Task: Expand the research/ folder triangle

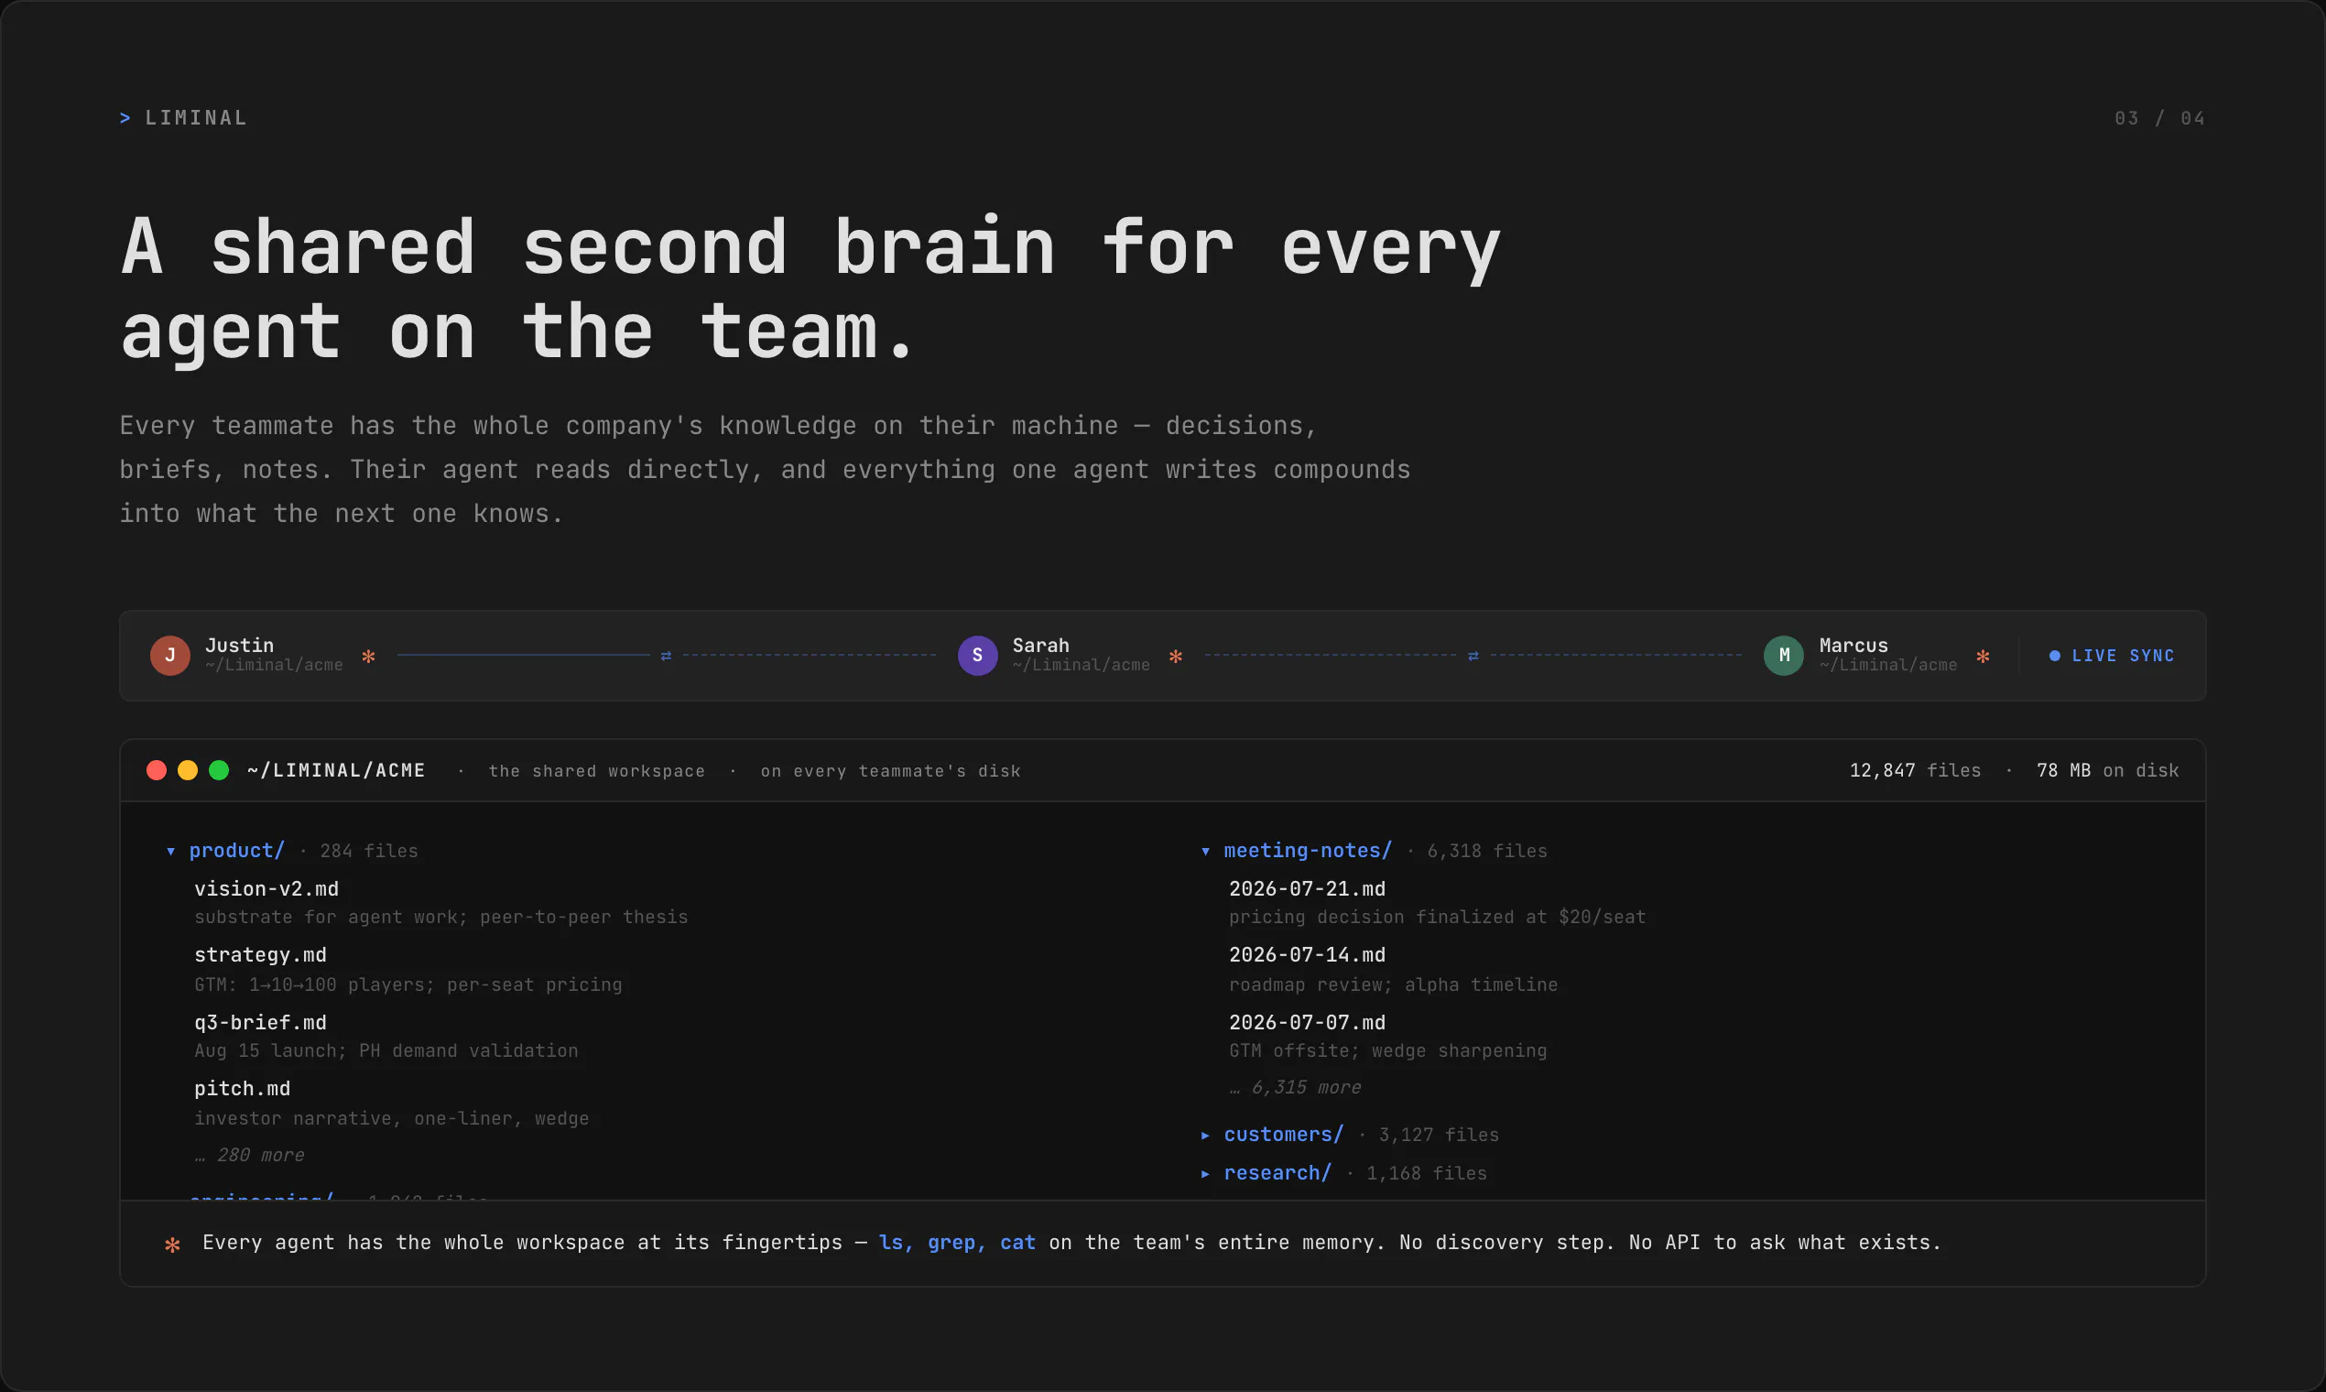Action: 1205,1174
